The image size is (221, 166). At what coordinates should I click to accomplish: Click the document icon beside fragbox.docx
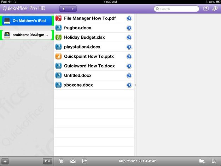58,28
